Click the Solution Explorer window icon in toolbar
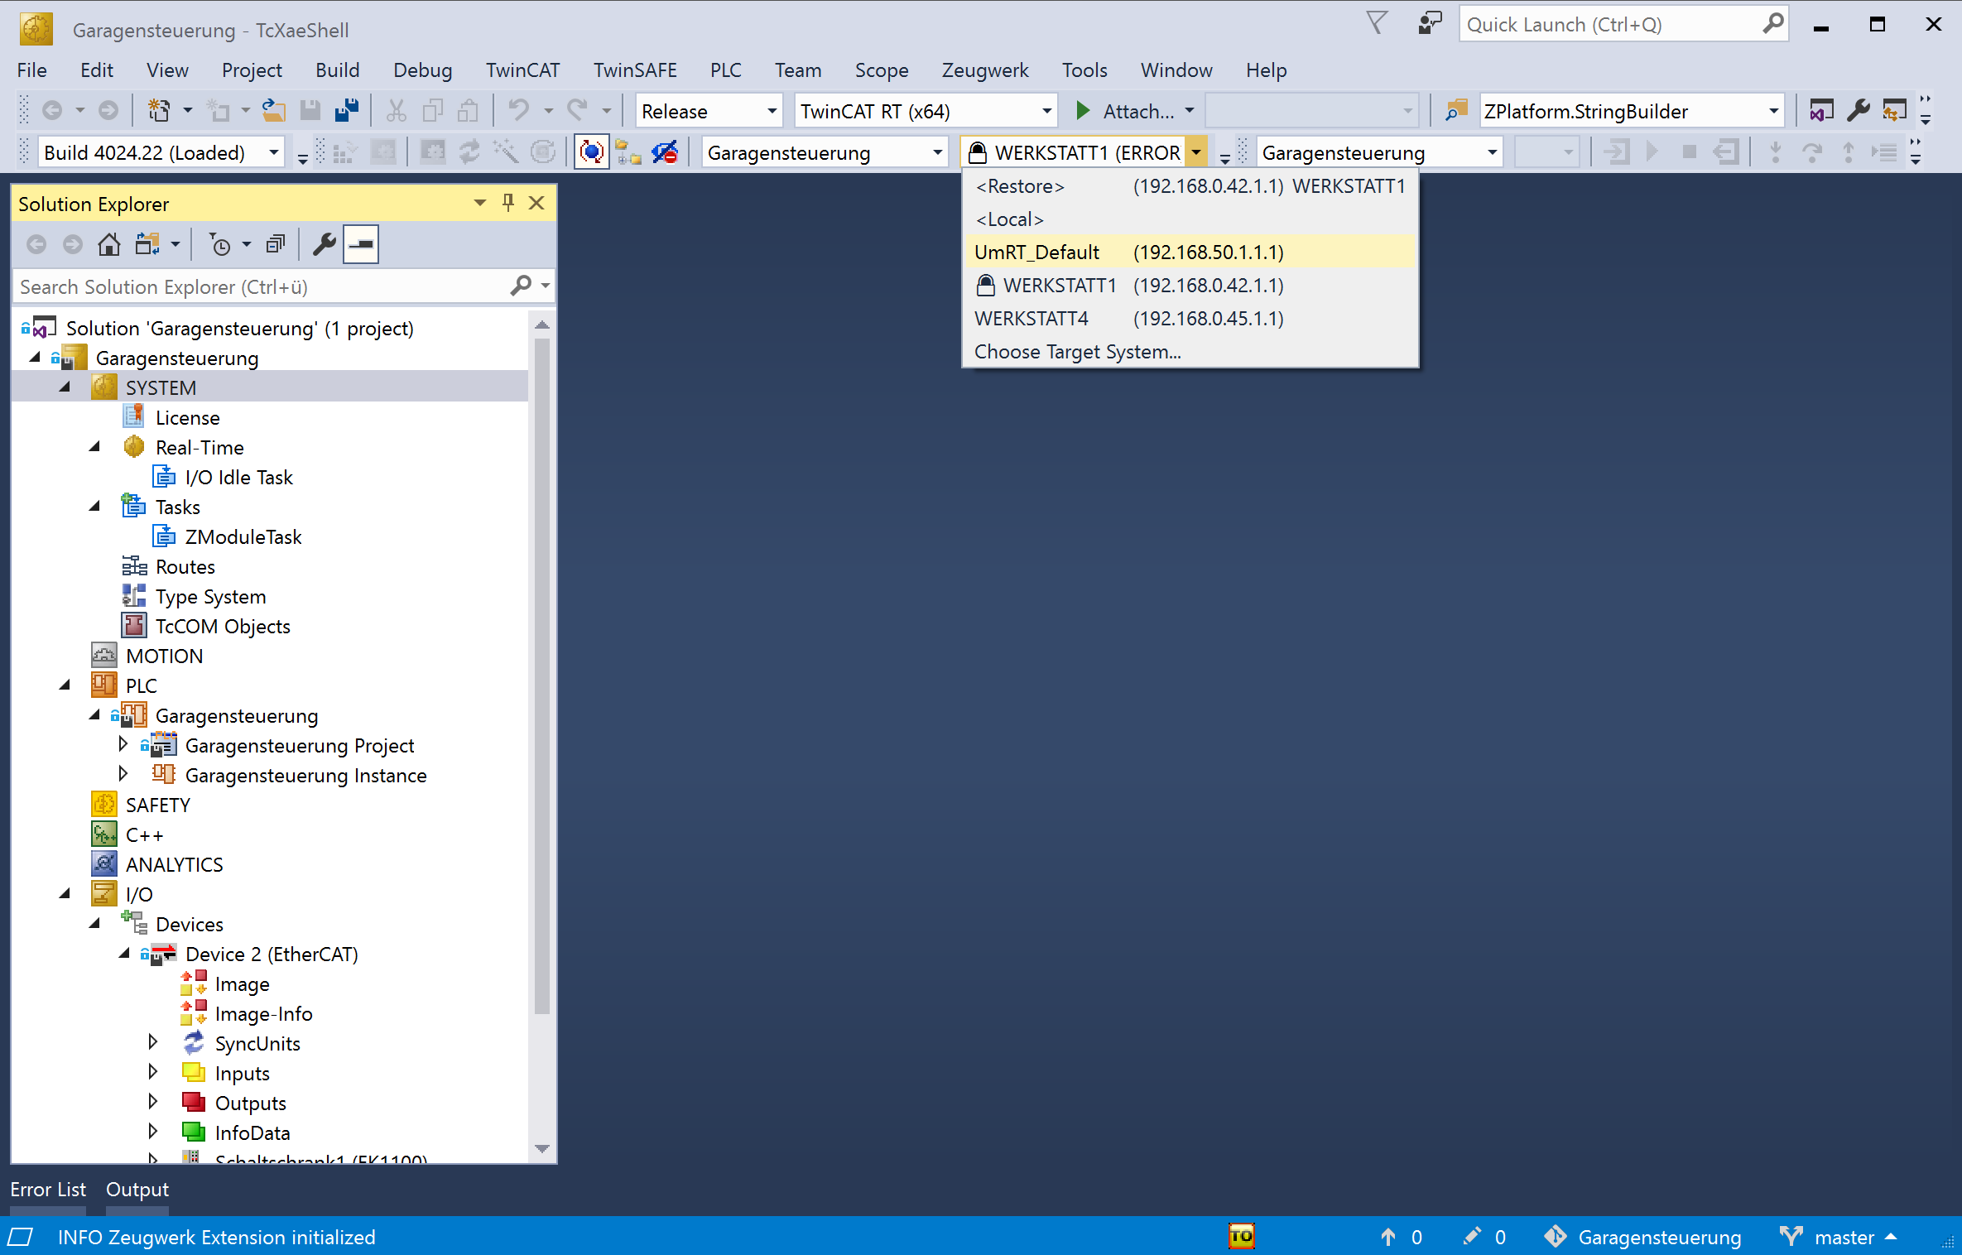The image size is (1962, 1255). coord(1821,110)
